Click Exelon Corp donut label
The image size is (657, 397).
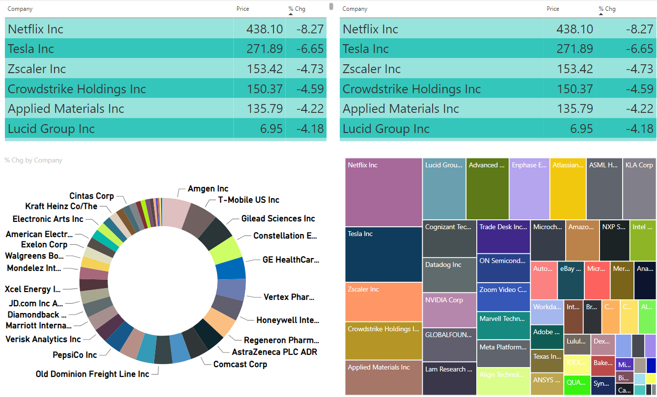(x=44, y=244)
